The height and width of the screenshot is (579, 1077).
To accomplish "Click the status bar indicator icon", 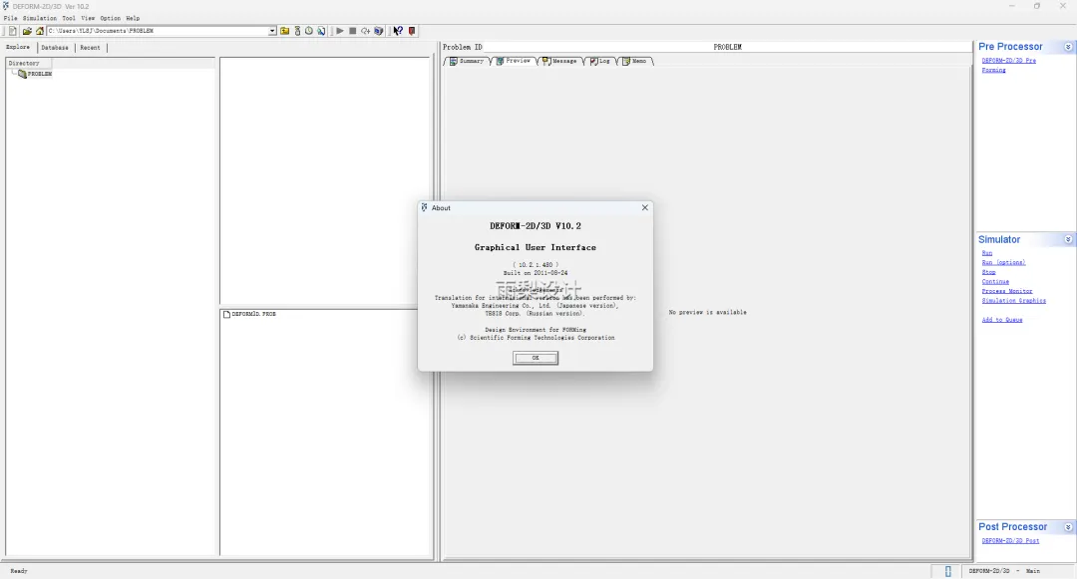I will click(948, 571).
